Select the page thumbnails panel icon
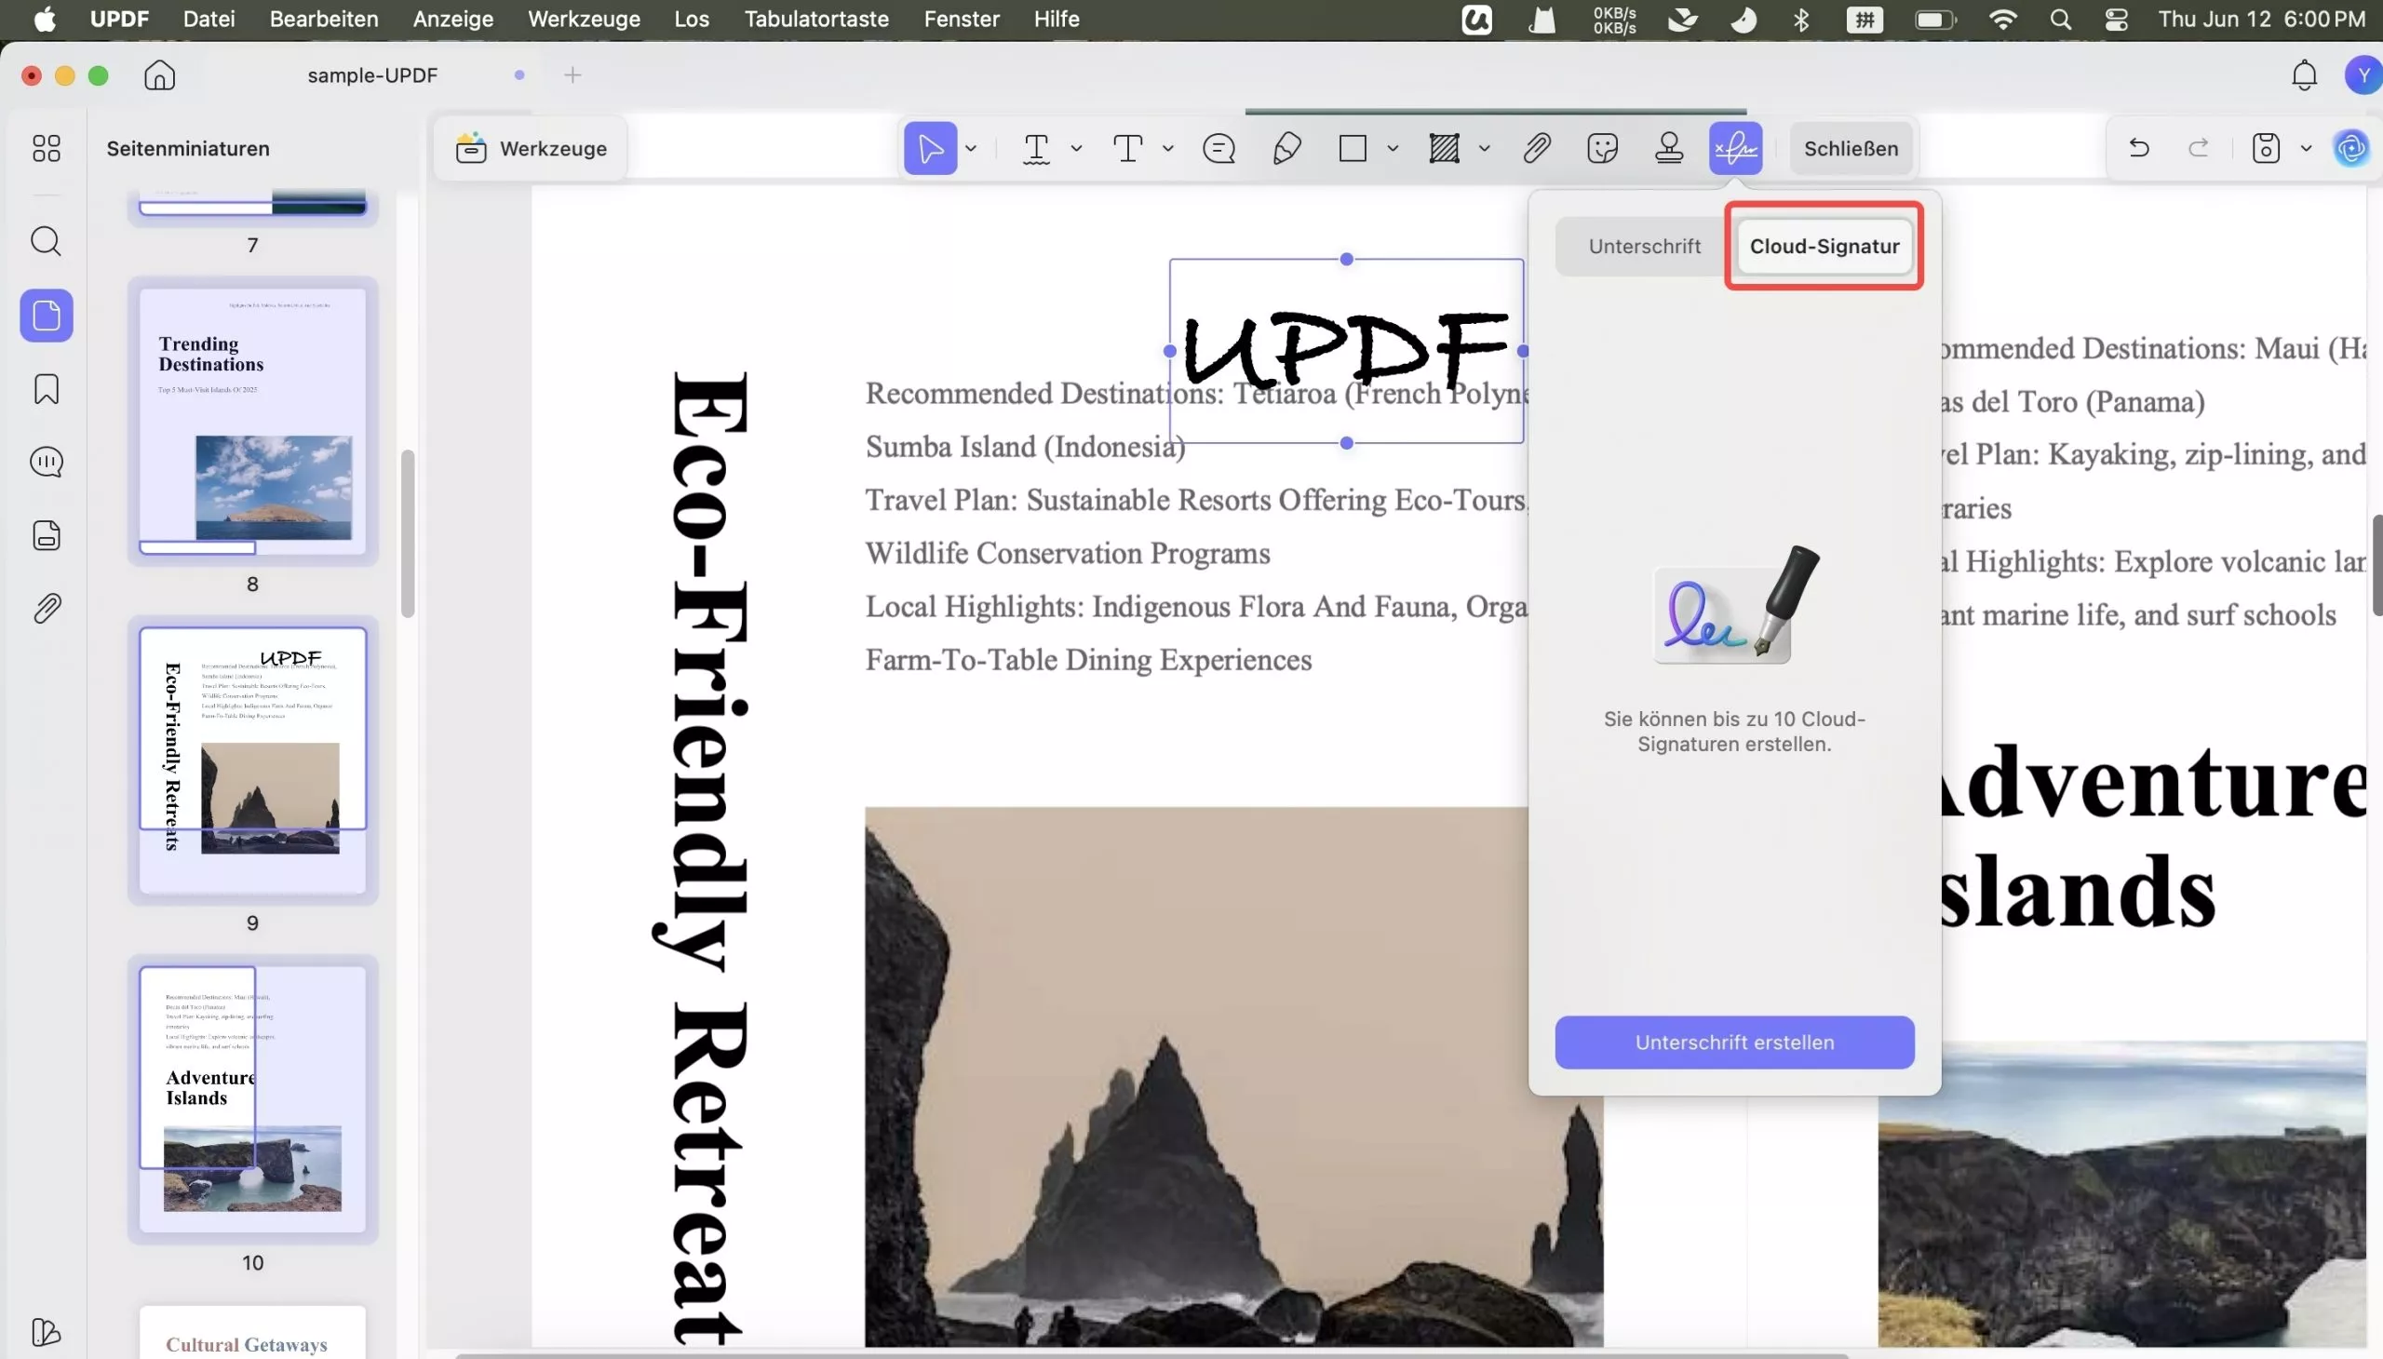The width and height of the screenshot is (2383, 1359). pos(46,316)
